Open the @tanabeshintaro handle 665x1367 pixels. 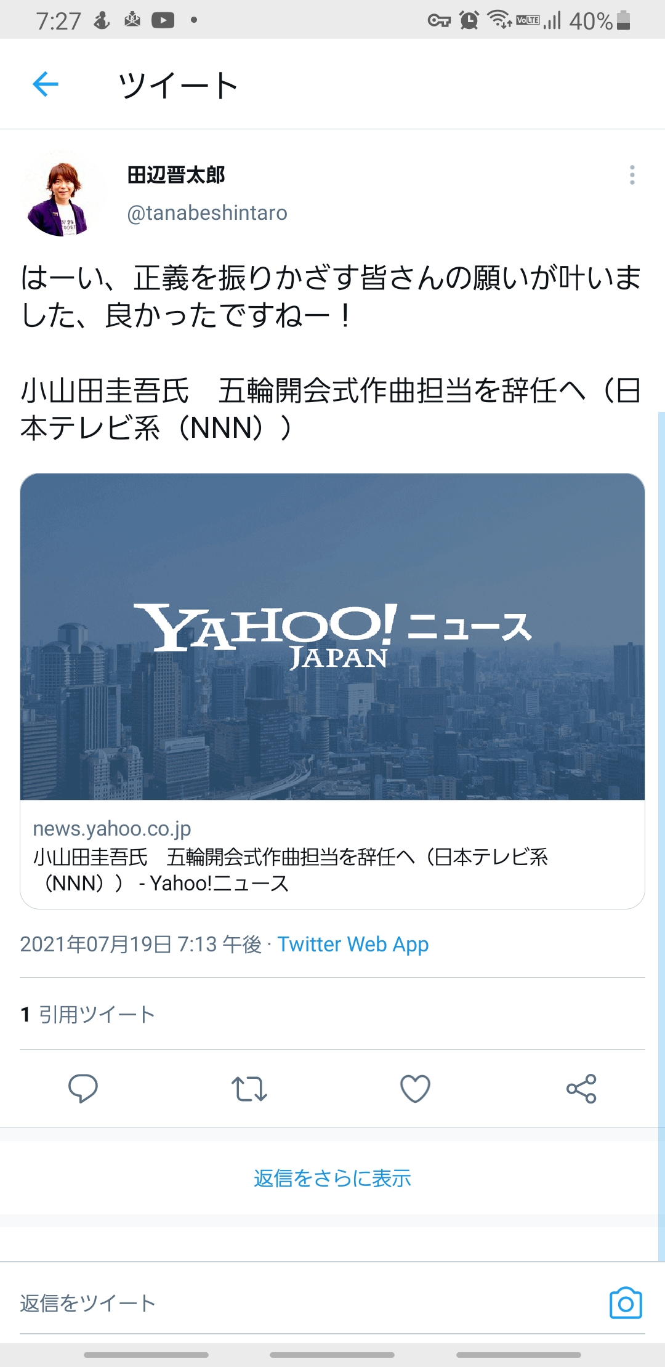(x=207, y=213)
